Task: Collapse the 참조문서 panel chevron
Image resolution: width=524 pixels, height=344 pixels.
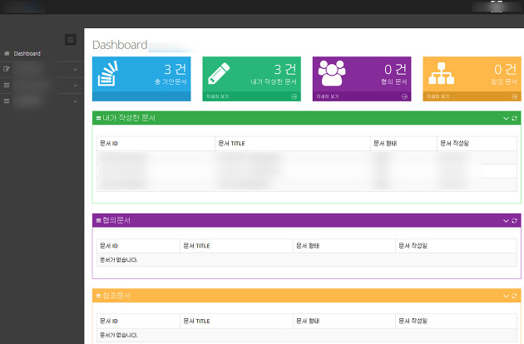Action: [x=506, y=296]
